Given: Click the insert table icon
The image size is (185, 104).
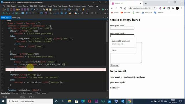Looking at the screenshot, I should (41, 13).
